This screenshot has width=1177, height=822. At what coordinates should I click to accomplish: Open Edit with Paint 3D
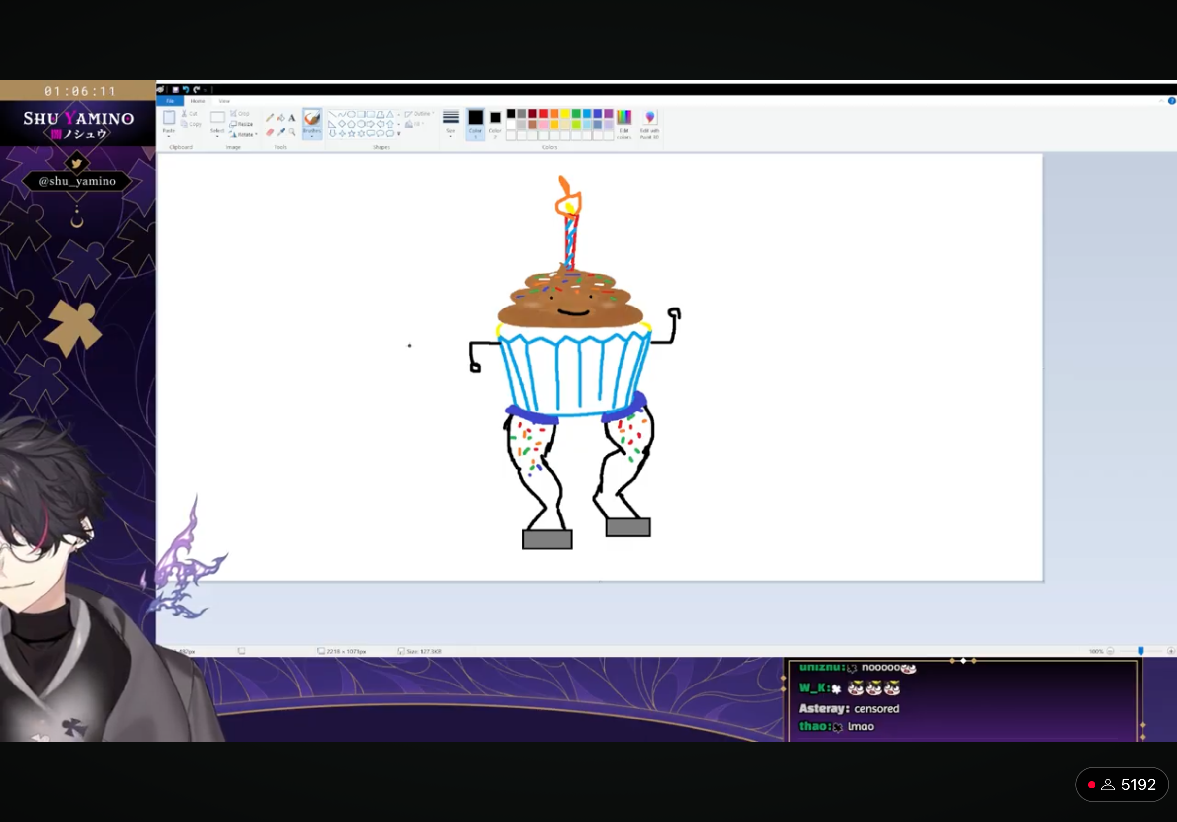pos(649,124)
